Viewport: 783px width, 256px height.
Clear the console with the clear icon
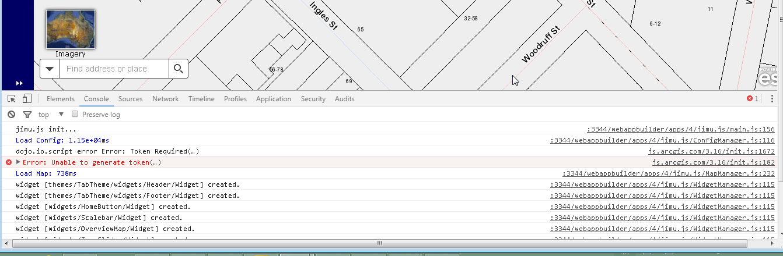click(11, 115)
